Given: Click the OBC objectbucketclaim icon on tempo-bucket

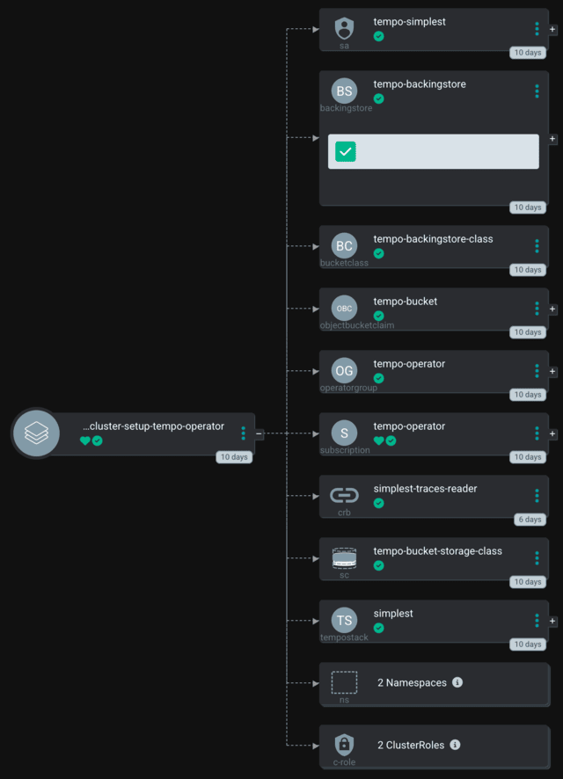Looking at the screenshot, I should tap(343, 308).
